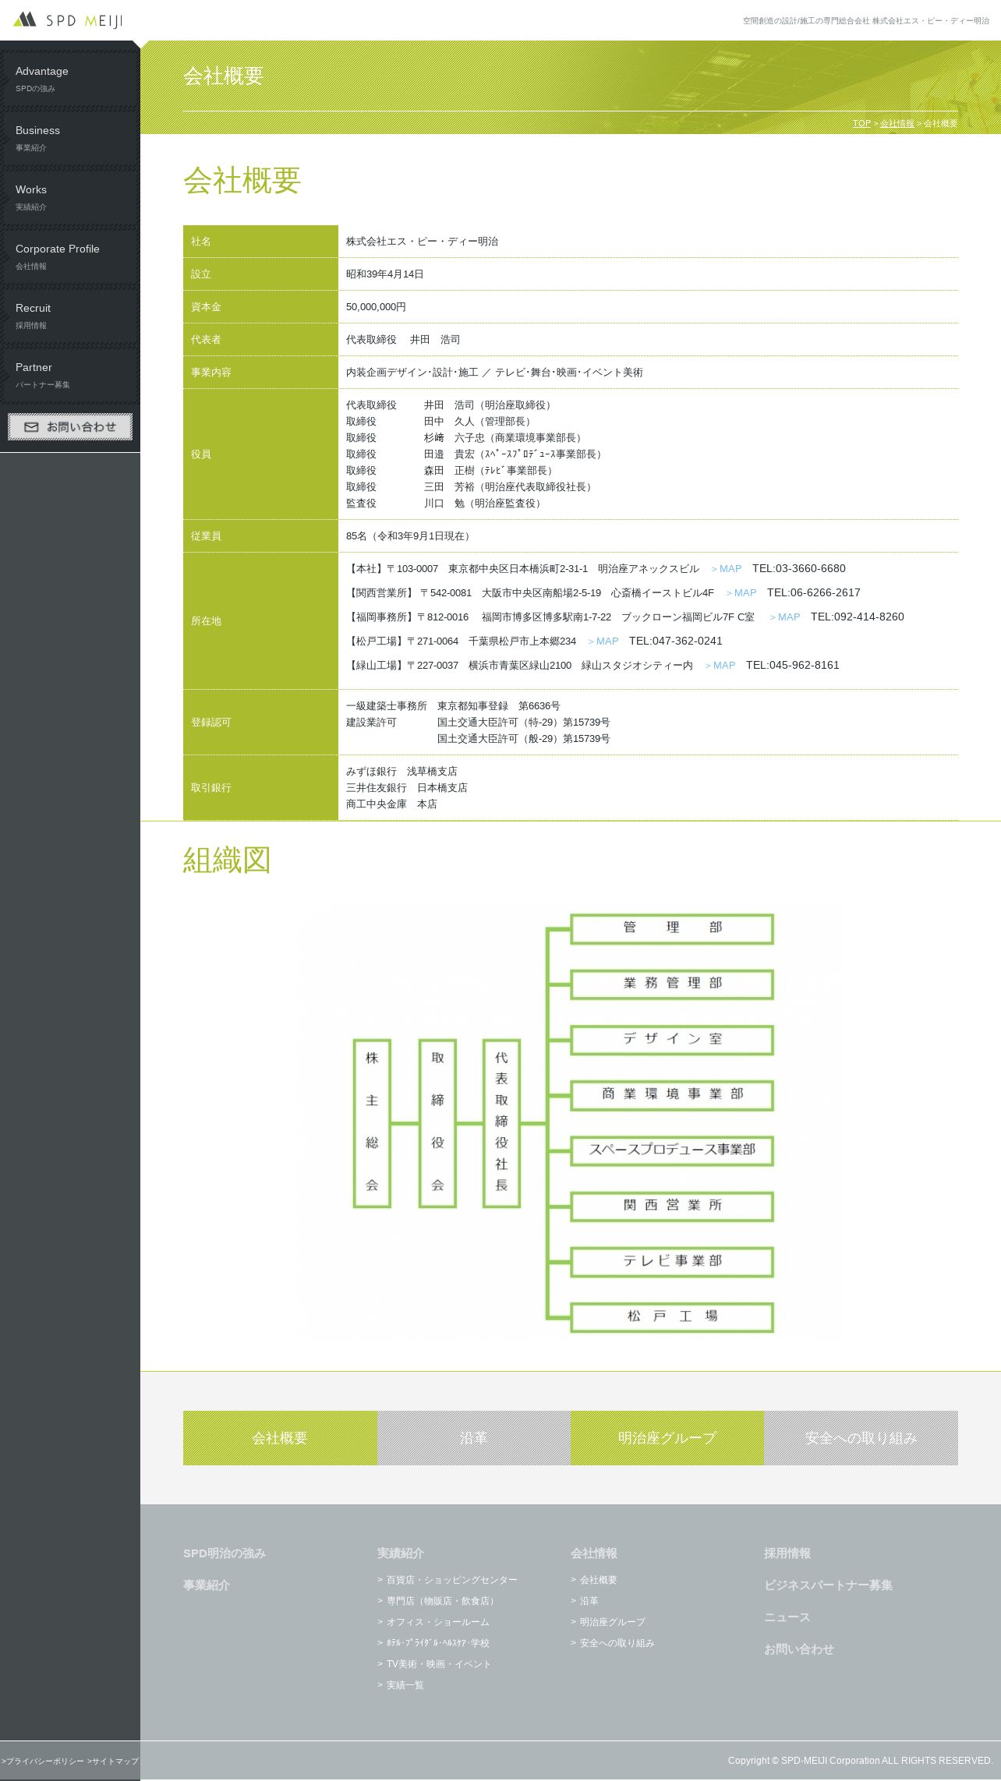Click the 昭和39年4月14日 founding date

pyautogui.click(x=385, y=274)
